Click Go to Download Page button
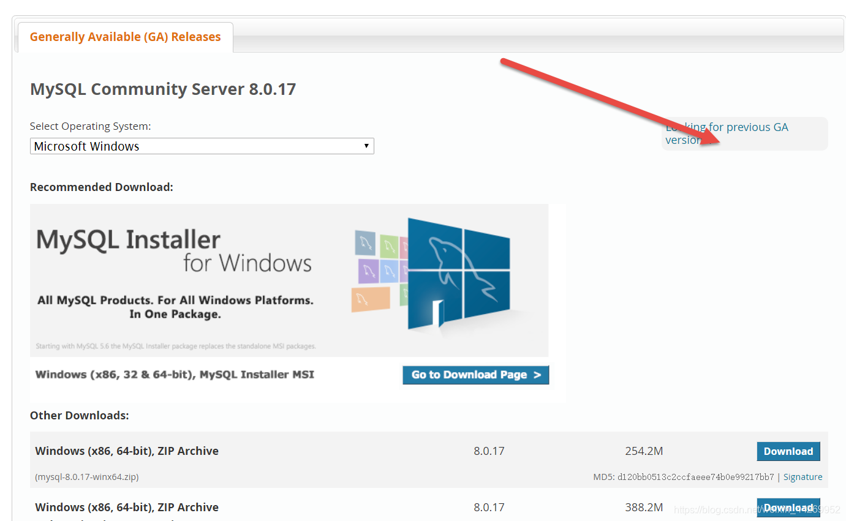846x521 pixels. tap(475, 375)
